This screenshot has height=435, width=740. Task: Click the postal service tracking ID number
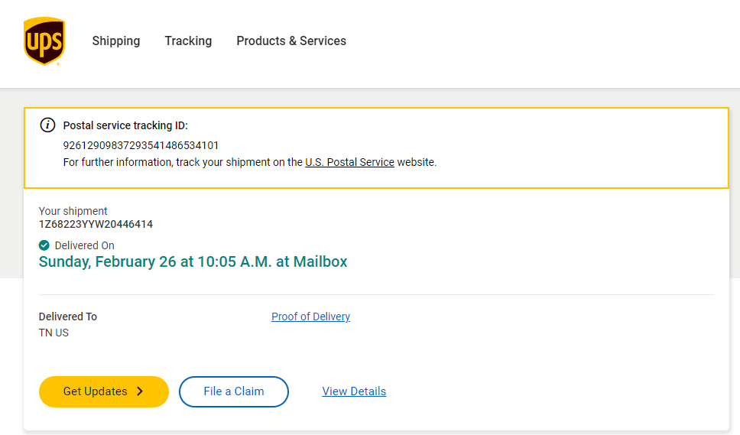pyautogui.click(x=141, y=145)
